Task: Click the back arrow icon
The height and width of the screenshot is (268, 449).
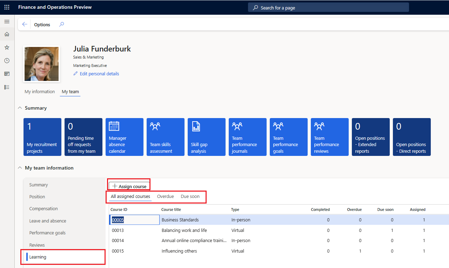Action: [x=25, y=25]
